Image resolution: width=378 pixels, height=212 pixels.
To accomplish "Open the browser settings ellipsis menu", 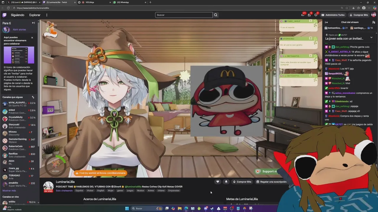I will [x=369, y=8].
